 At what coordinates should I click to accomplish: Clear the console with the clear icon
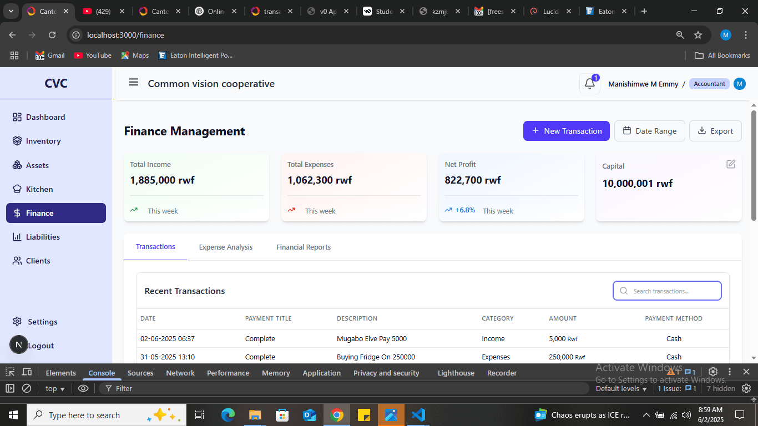[27, 389]
